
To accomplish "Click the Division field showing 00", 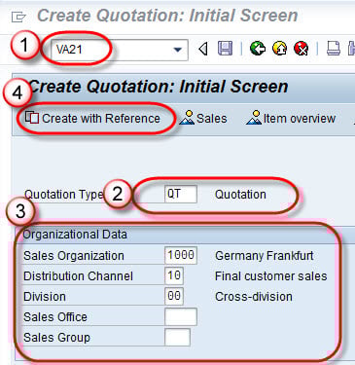I will click(174, 296).
